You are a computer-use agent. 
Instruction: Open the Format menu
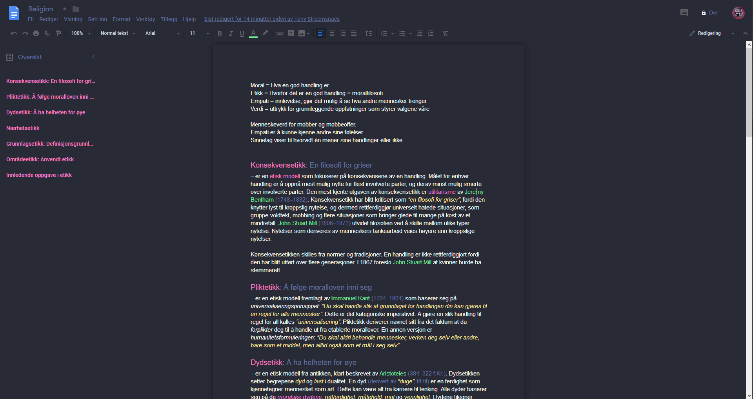coord(121,19)
